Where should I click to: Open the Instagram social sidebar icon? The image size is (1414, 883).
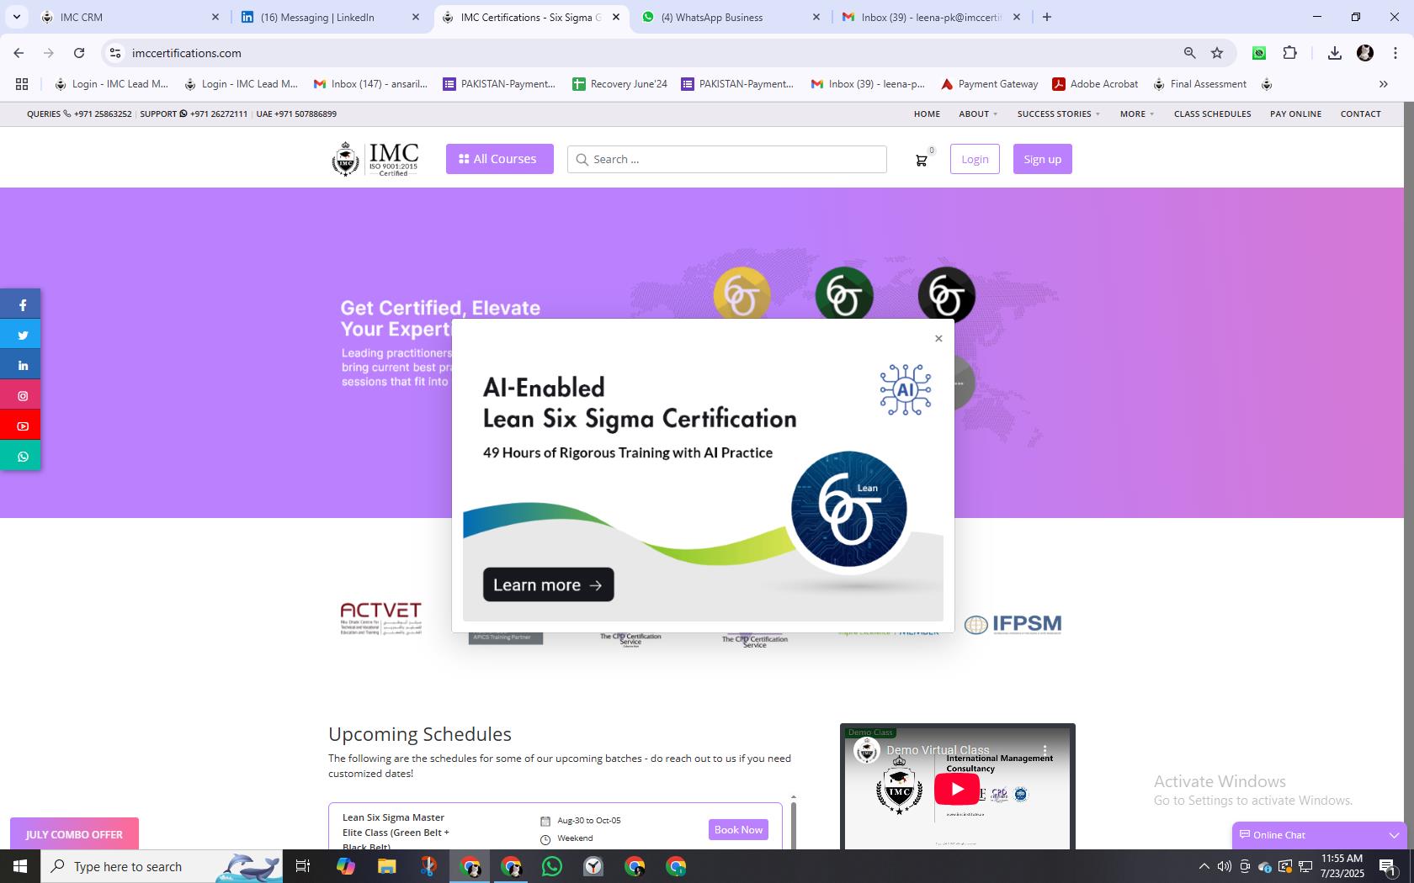pos(23,396)
